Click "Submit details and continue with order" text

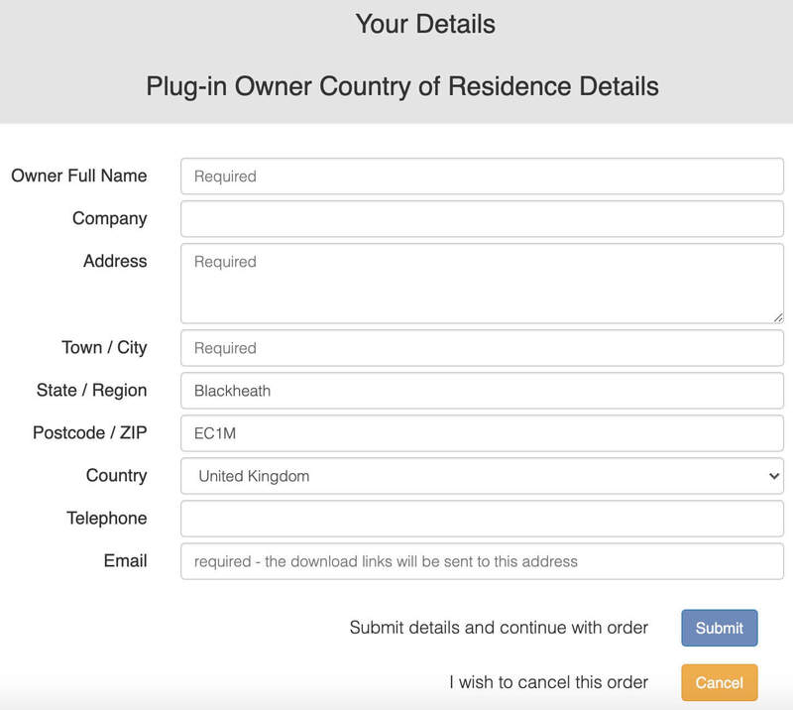(499, 628)
